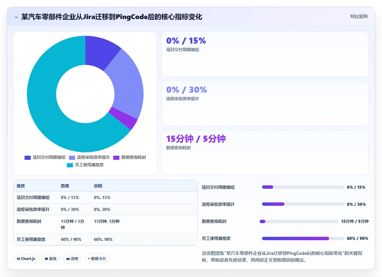The height and width of the screenshot is (277, 382).
Task: Click progress value 0% / 15%
Action: (356, 187)
